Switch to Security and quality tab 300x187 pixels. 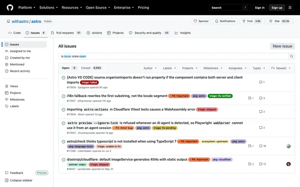tap(149, 33)
